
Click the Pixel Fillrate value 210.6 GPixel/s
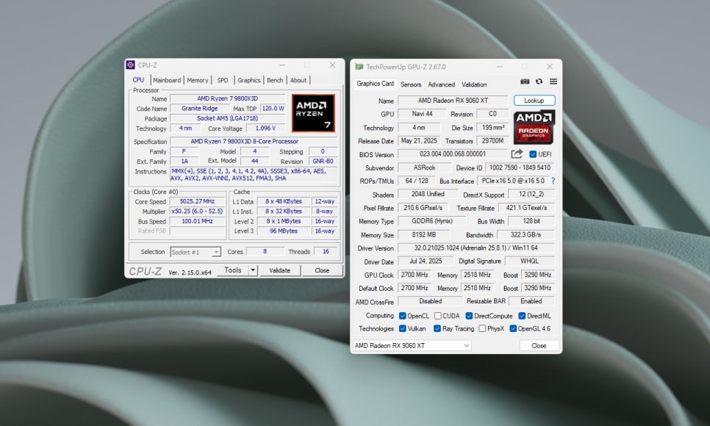(x=423, y=208)
